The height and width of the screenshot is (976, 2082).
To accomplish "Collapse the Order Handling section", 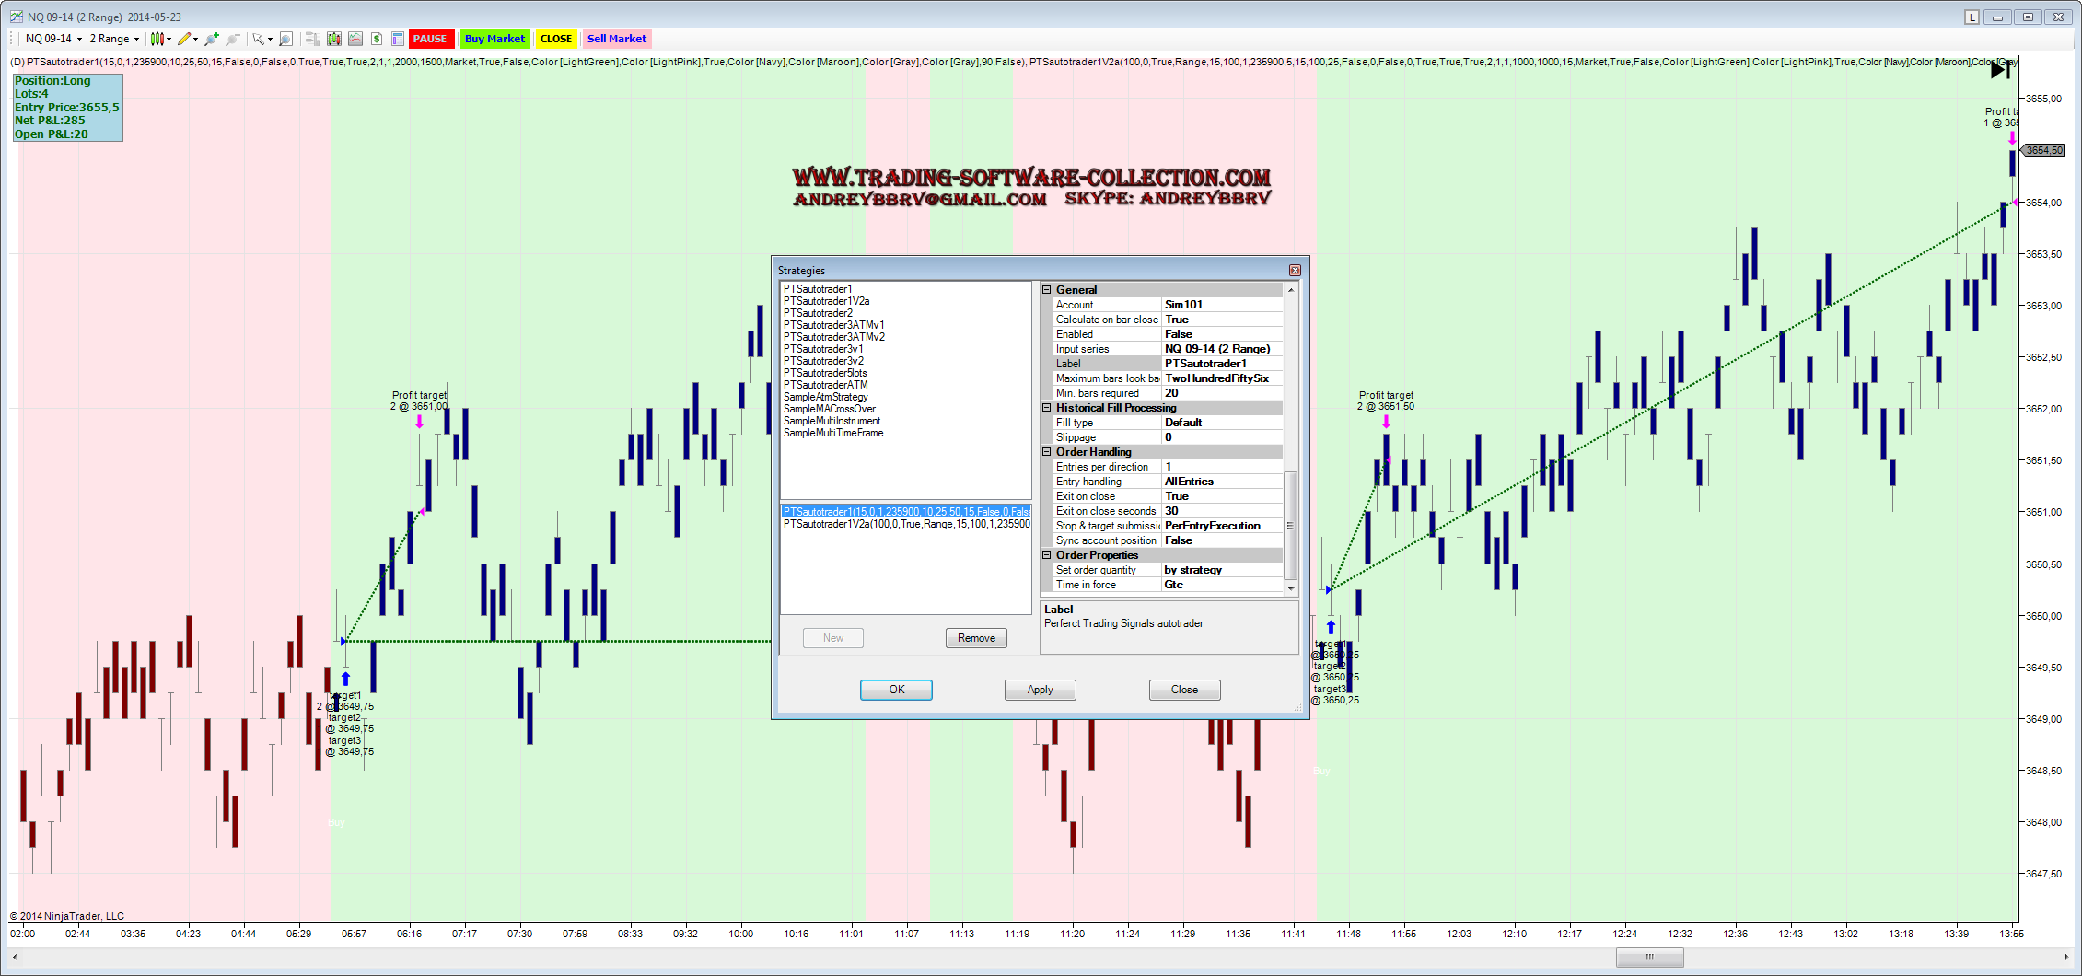I will tap(1047, 452).
